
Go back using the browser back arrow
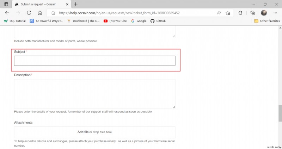point(7,13)
